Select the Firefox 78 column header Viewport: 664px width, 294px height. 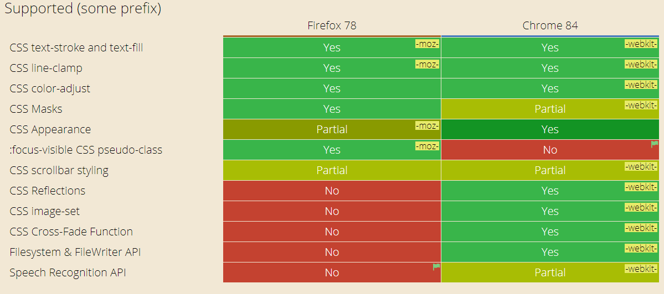pos(332,25)
